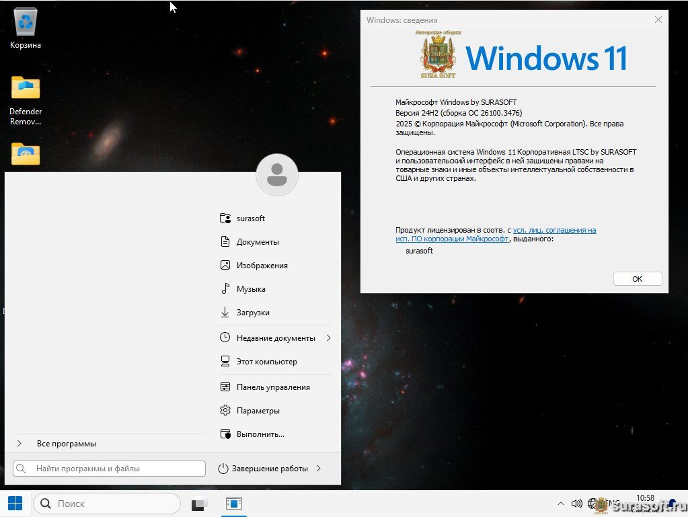688x517 pixels.
Task: Click the Версия 24H2 build text
Action: pos(459,113)
